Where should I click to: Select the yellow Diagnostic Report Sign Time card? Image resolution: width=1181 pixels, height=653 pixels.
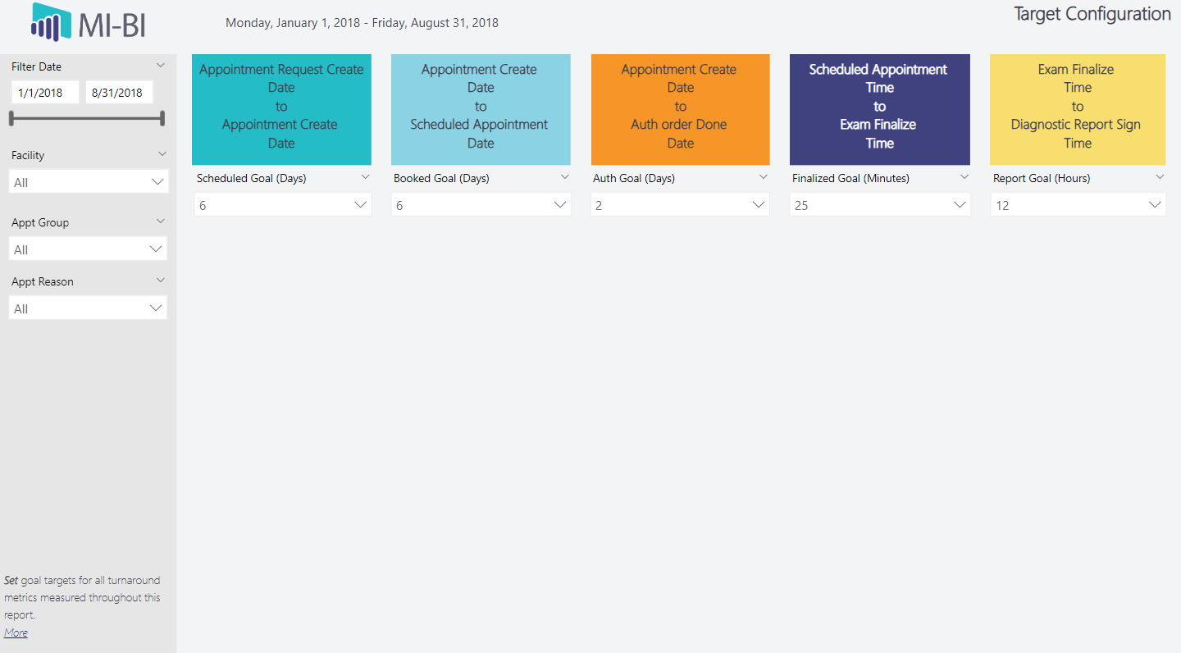pos(1078,109)
